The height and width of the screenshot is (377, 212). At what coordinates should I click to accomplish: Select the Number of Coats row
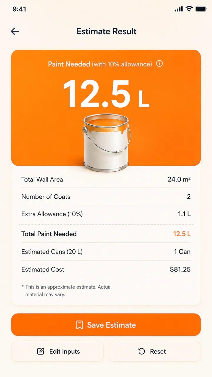tap(106, 197)
